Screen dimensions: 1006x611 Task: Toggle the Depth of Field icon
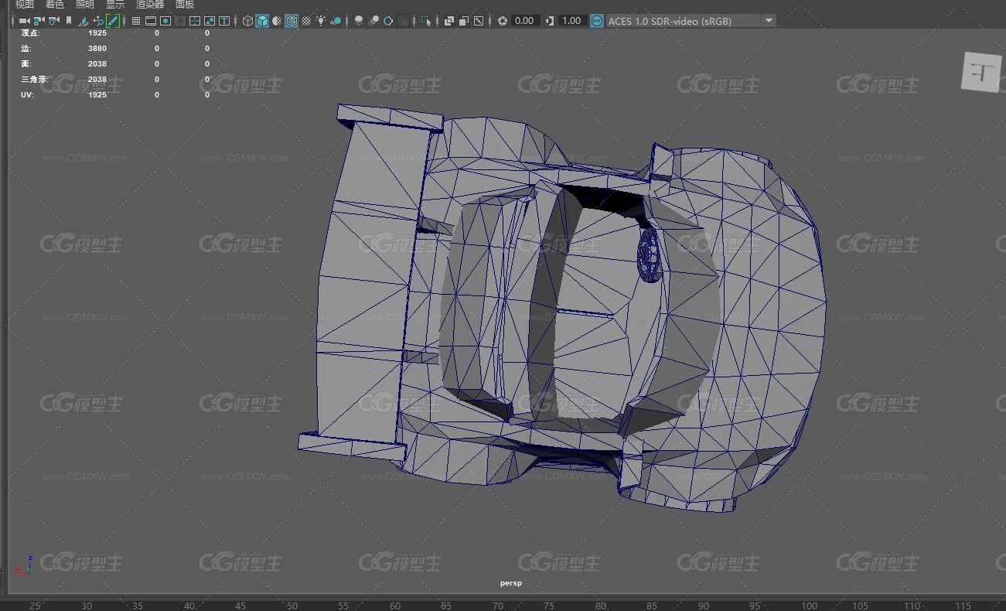point(404,21)
